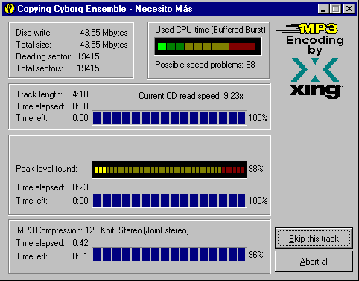359x281 pixels.
Task: Close the copying window
Action: click(x=349, y=9)
